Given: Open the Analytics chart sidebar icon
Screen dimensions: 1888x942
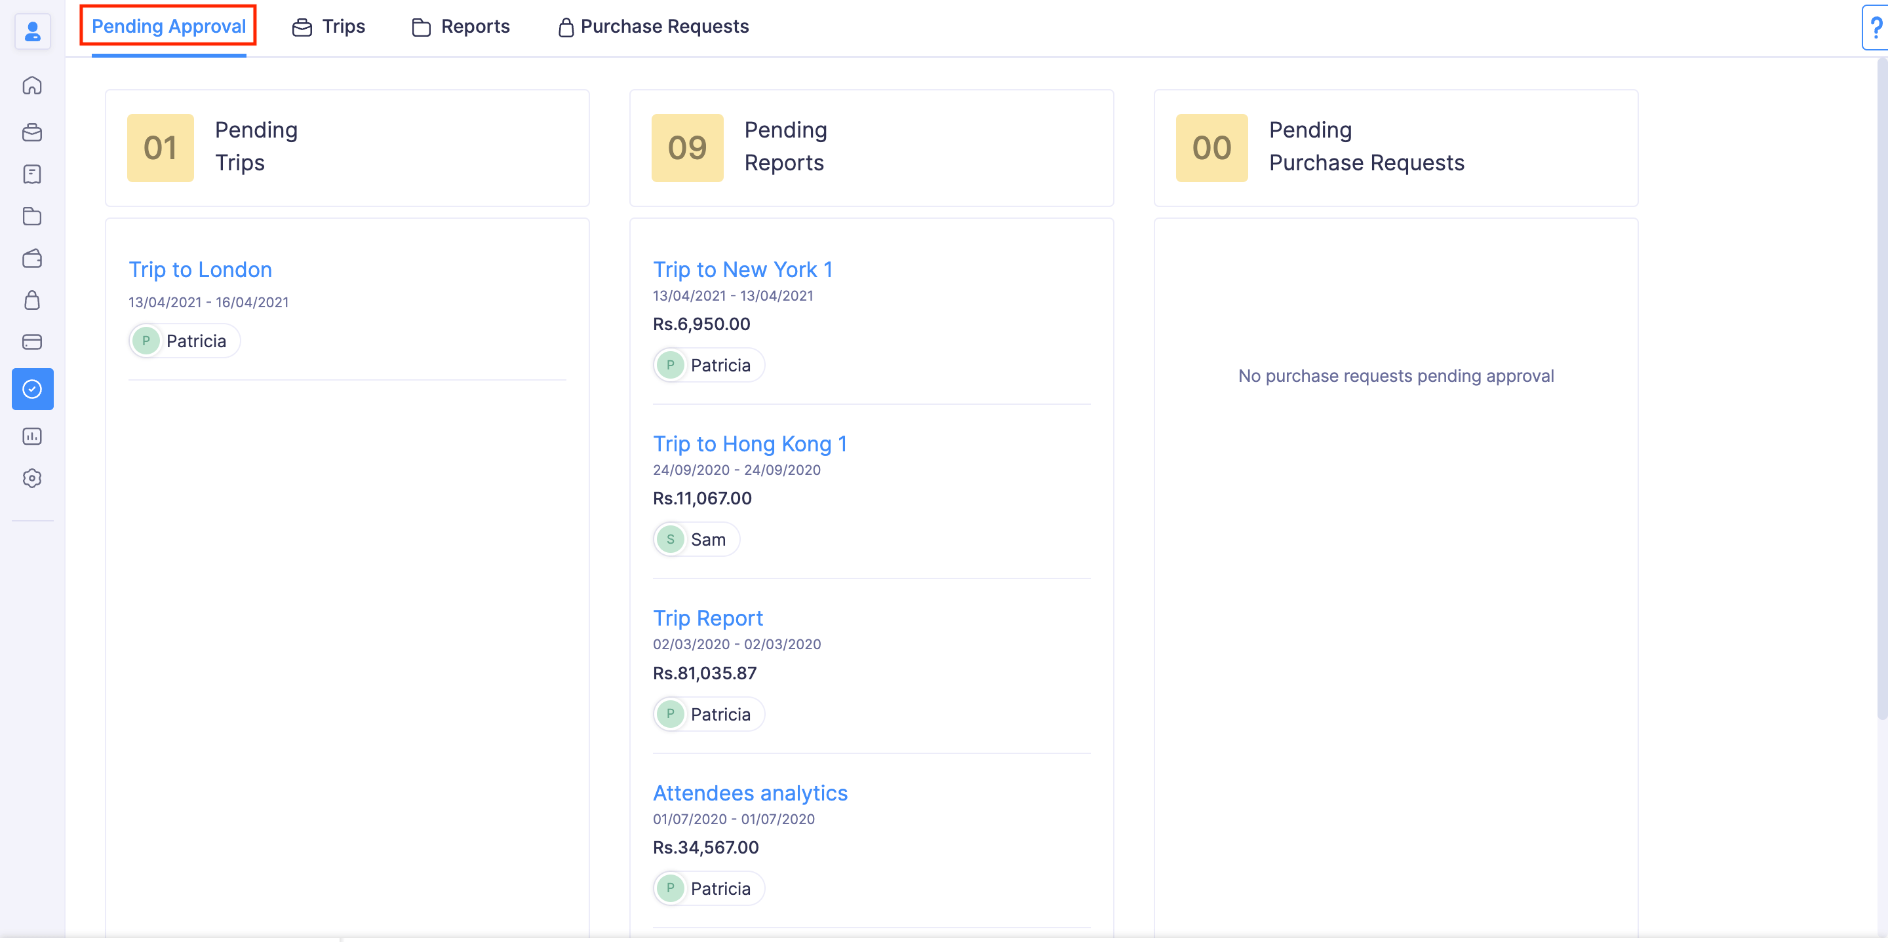Looking at the screenshot, I should 32,436.
